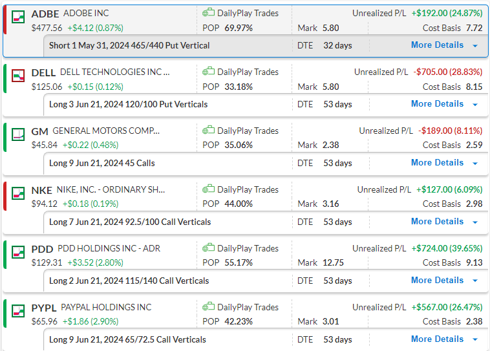Open More Details for NKE call verticals
The image size is (490, 351).
(437, 221)
